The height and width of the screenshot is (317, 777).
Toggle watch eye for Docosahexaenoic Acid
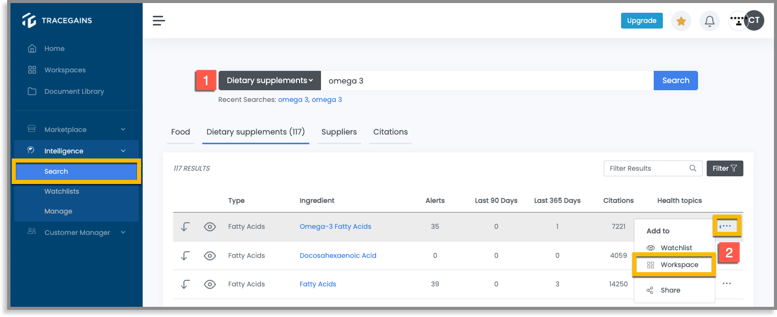(x=210, y=256)
